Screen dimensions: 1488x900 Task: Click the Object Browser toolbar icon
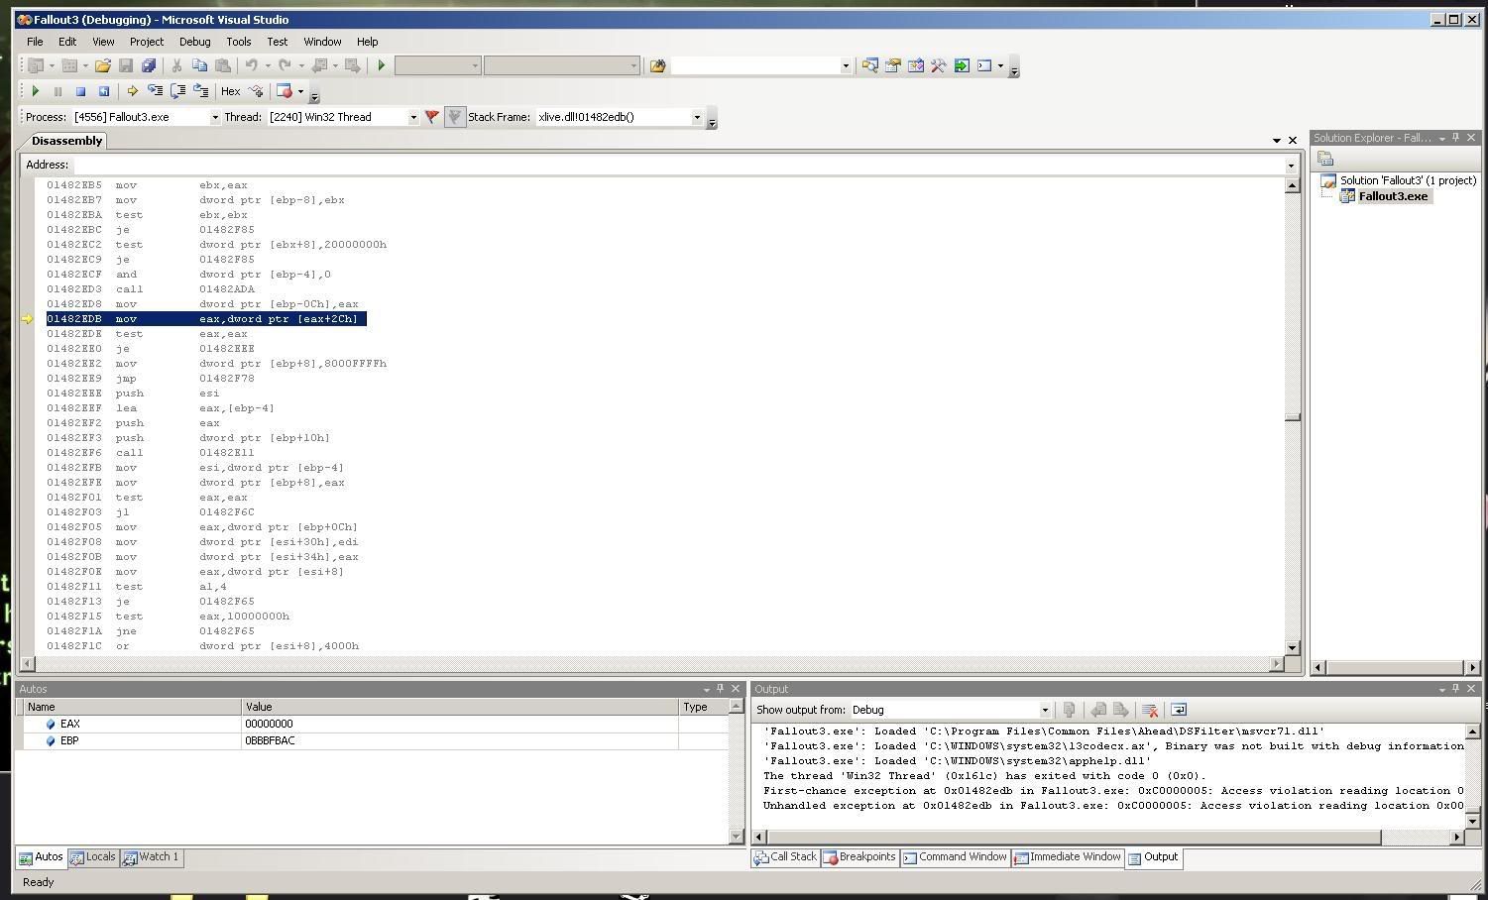915,65
